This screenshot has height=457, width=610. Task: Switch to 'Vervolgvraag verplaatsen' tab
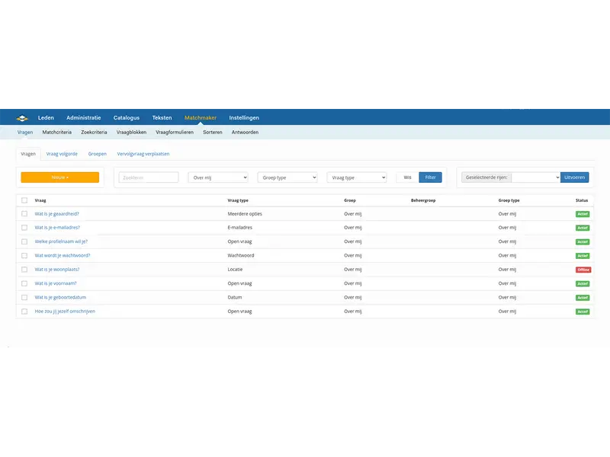click(143, 154)
